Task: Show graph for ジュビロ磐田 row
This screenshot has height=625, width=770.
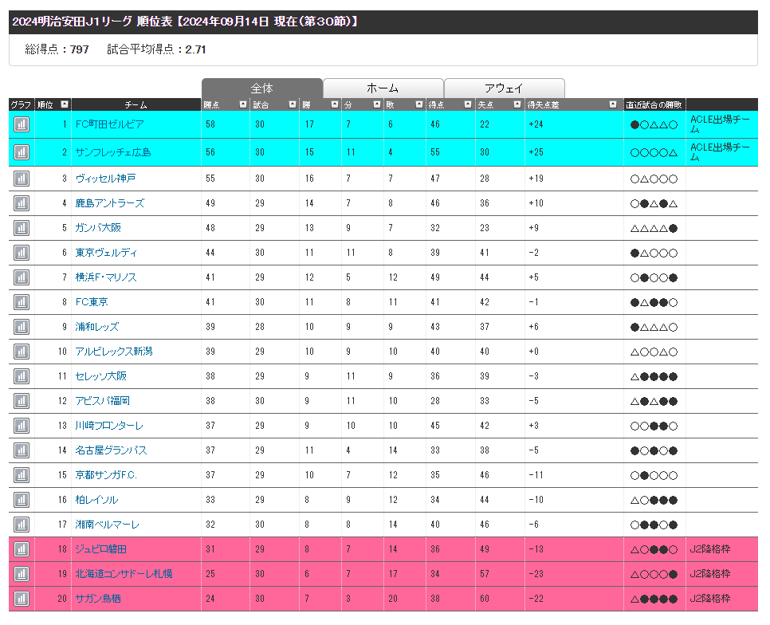Action: 22,549
